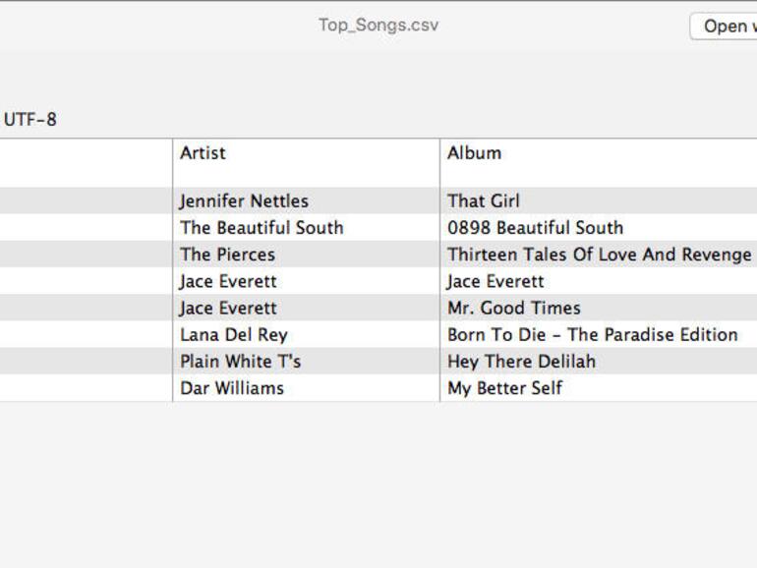The width and height of the screenshot is (757, 568).
Task: Select the My Better Self album cell
Action: pyautogui.click(x=504, y=388)
